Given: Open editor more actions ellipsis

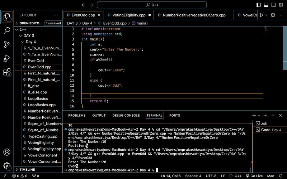Looking at the screenshot, I should [281, 15].
